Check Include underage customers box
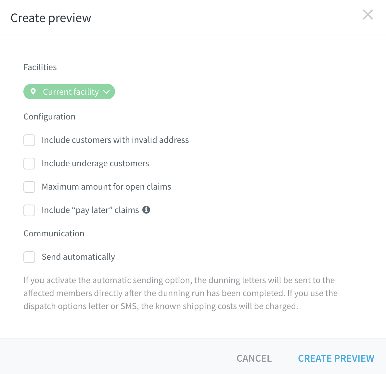 [29, 164]
